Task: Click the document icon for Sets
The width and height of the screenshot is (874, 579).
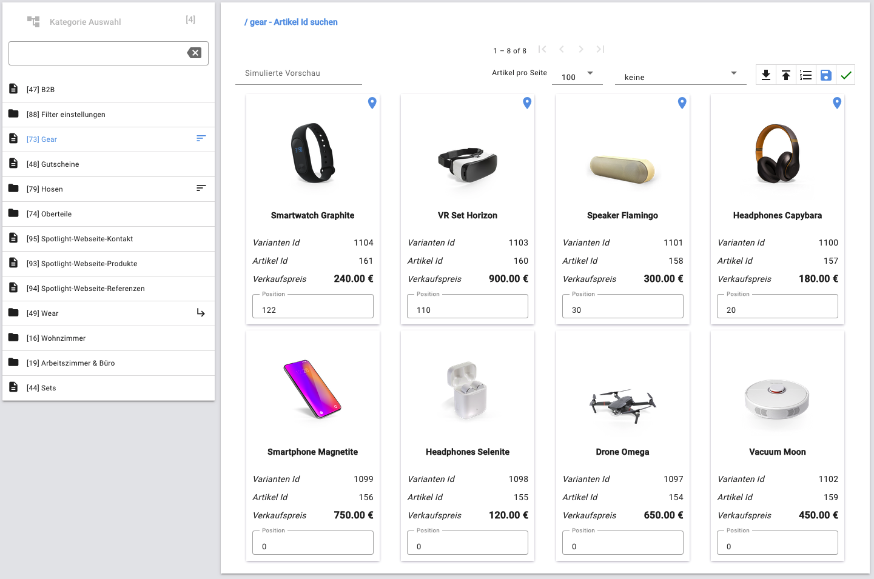Action: 13,387
